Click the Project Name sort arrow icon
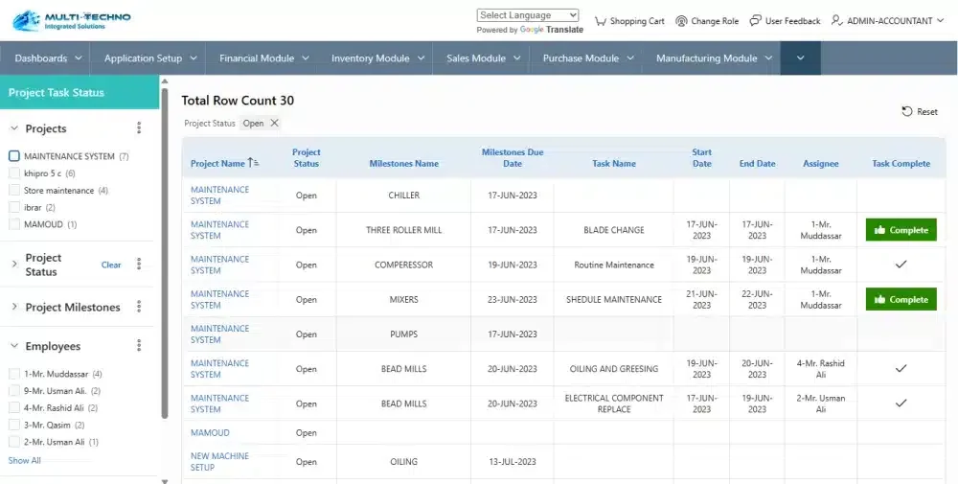Image resolution: width=958 pixels, height=484 pixels. (253, 164)
